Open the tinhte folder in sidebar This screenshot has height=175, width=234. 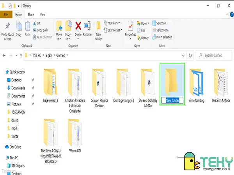(13, 136)
